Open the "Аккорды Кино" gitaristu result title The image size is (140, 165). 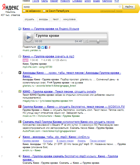pos(72,74)
